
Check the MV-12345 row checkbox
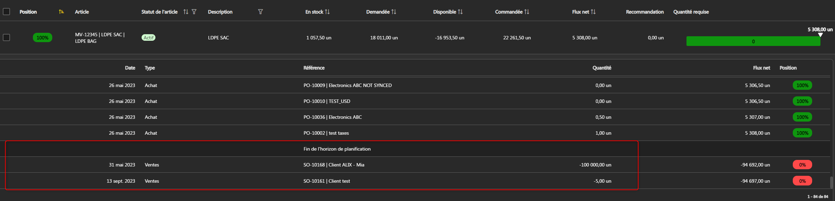pyautogui.click(x=6, y=37)
